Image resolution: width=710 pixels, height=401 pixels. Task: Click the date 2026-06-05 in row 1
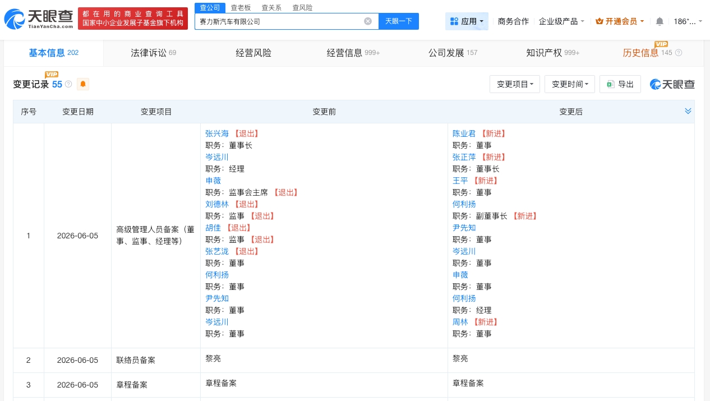(x=77, y=236)
